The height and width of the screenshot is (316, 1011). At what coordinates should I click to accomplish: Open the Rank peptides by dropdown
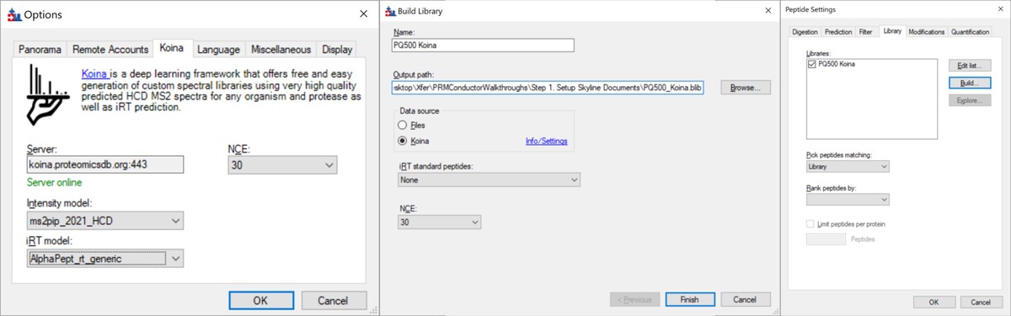tap(848, 200)
